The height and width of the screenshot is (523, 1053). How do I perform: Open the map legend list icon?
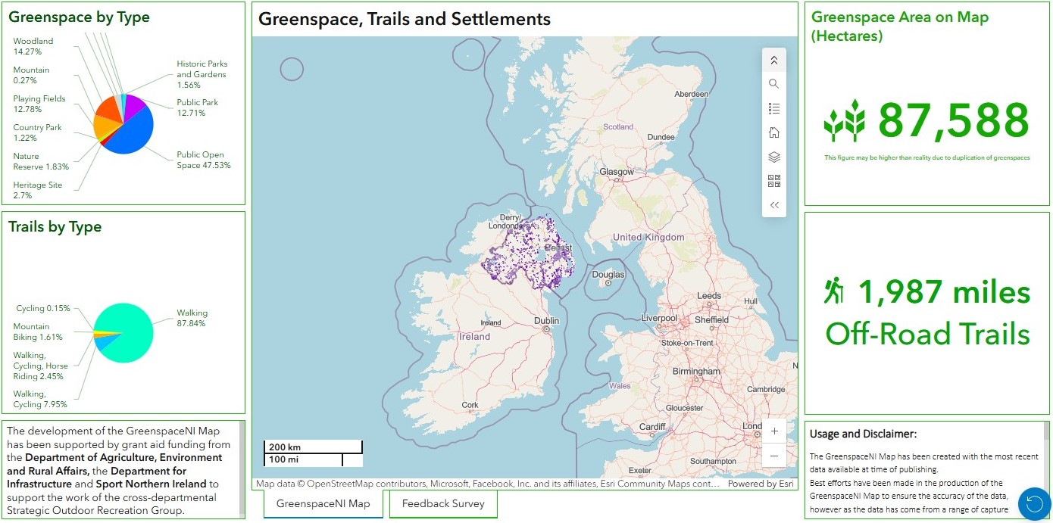click(773, 108)
